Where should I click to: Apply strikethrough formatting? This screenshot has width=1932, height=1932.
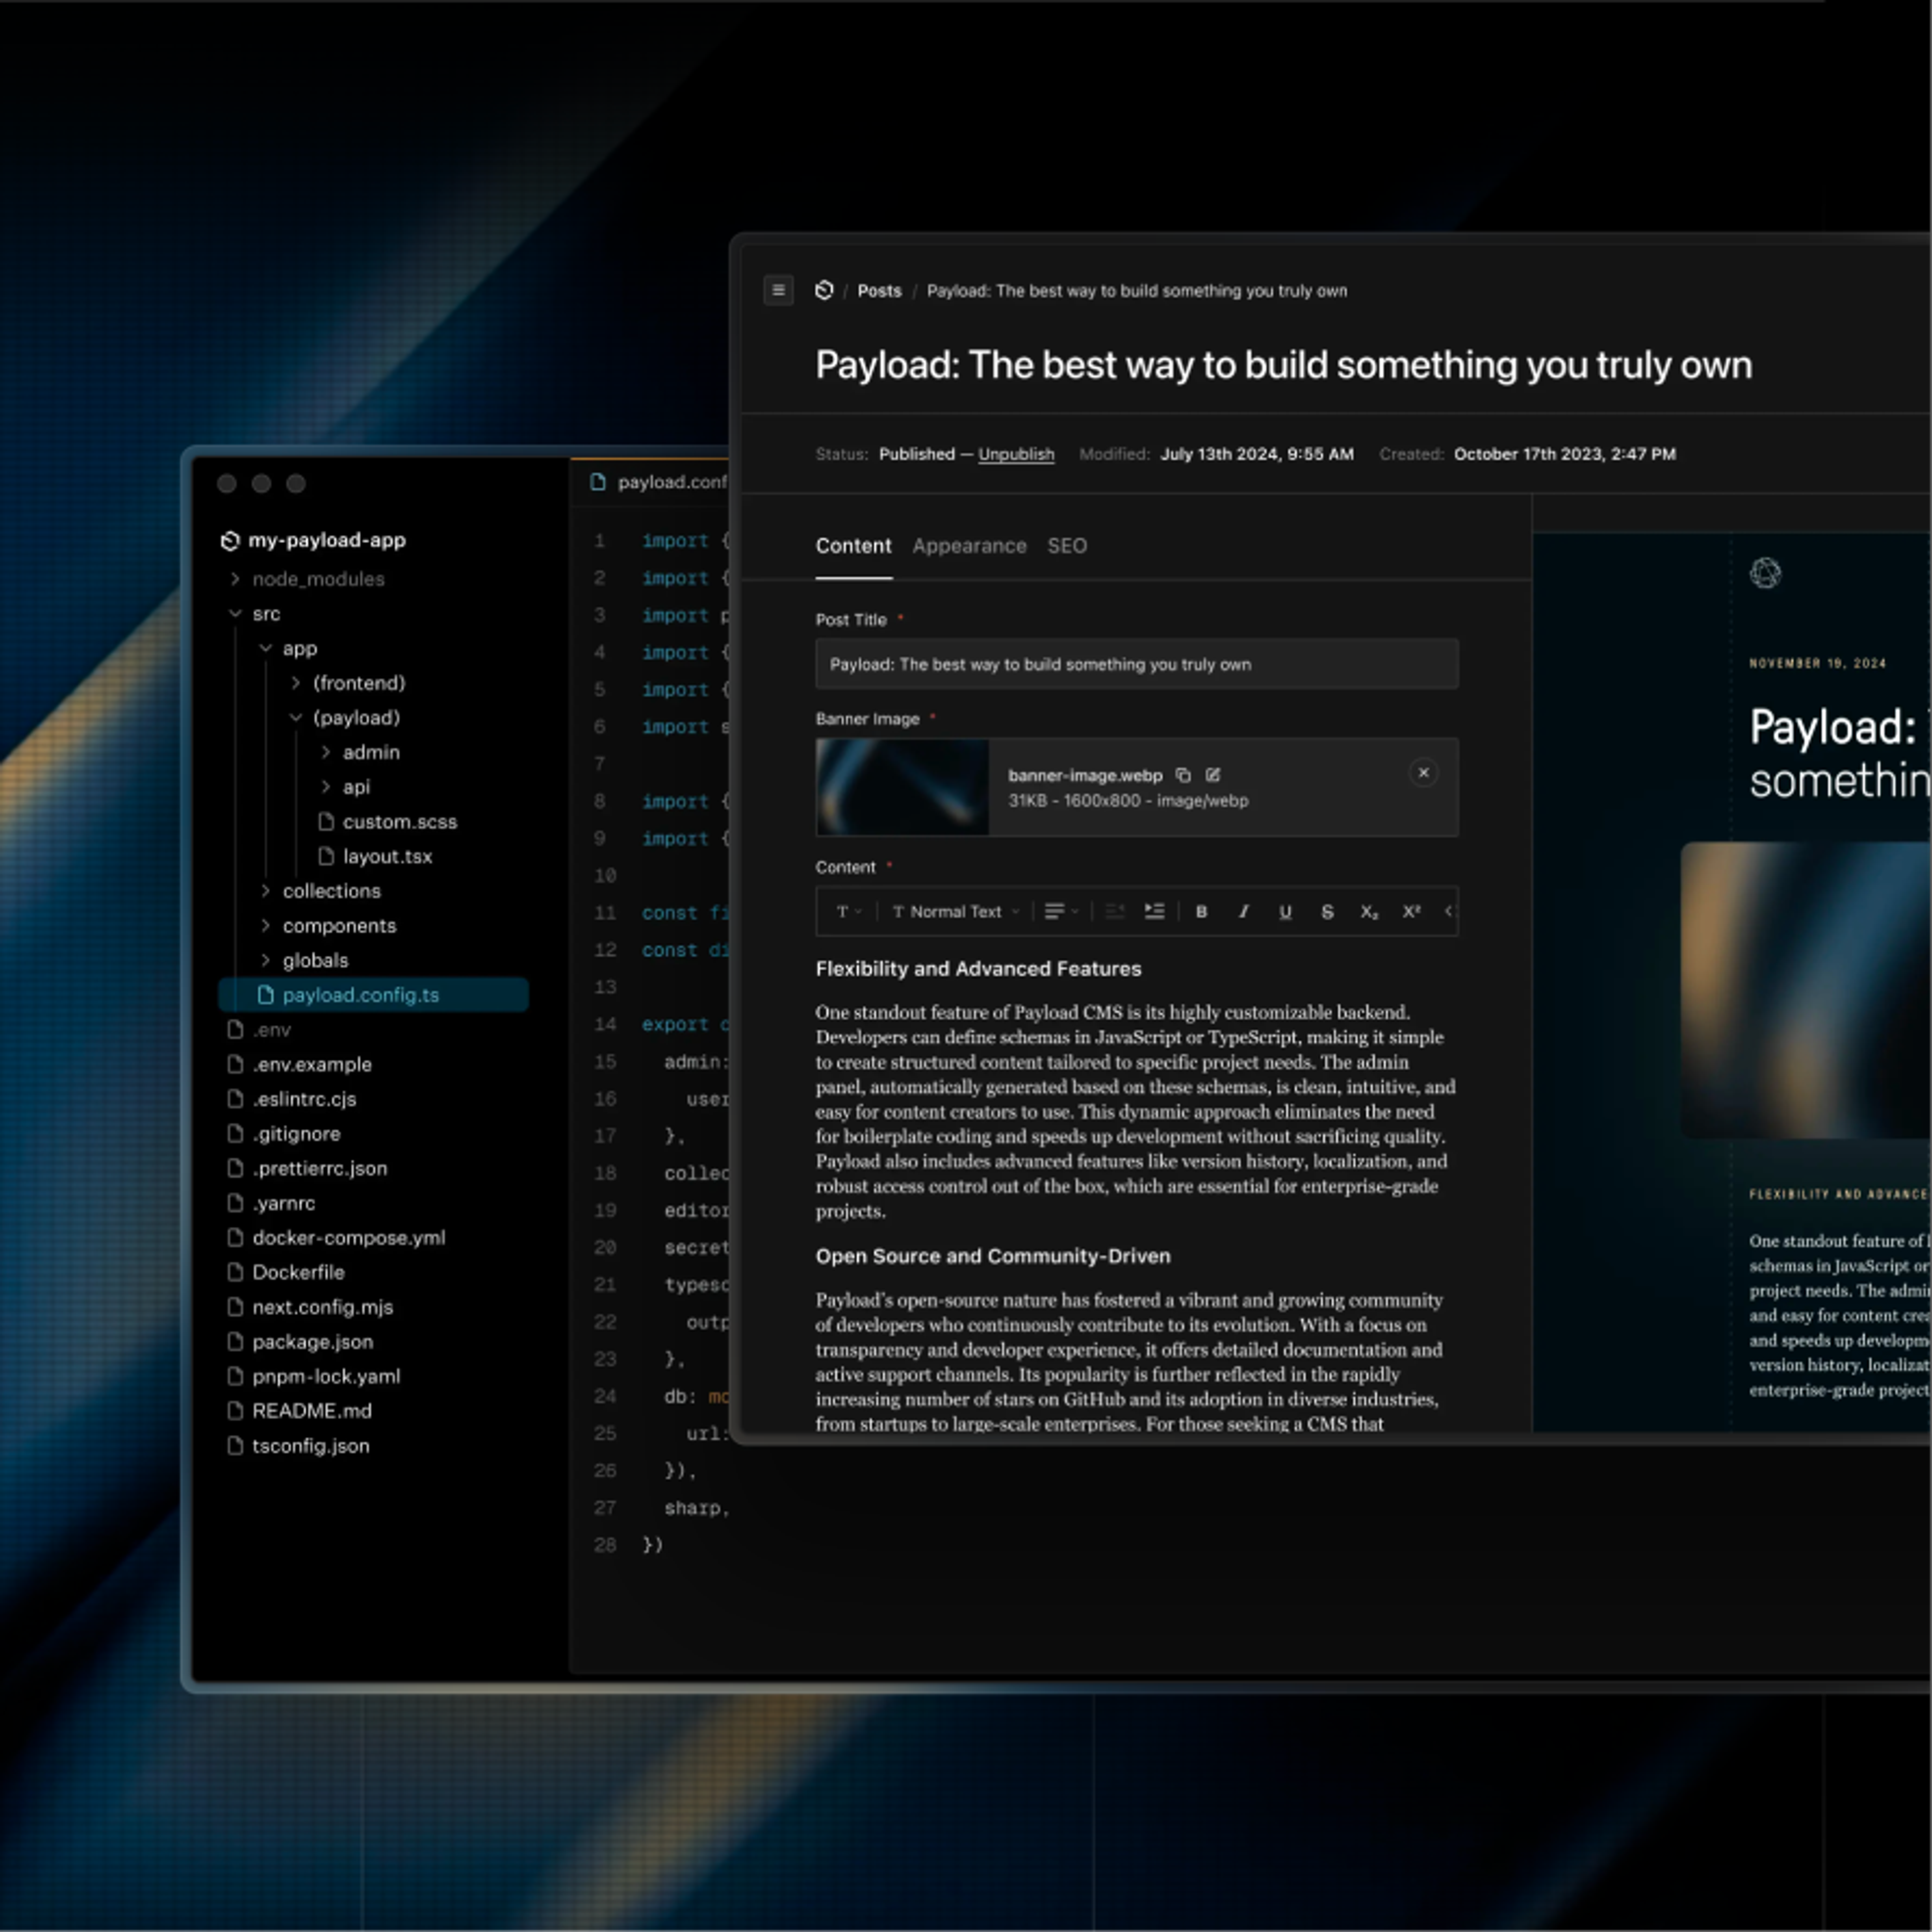pos(1327,912)
